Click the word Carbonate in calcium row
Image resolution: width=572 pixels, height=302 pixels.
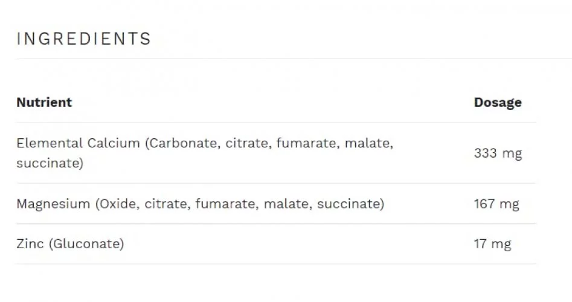pyautogui.click(x=184, y=143)
